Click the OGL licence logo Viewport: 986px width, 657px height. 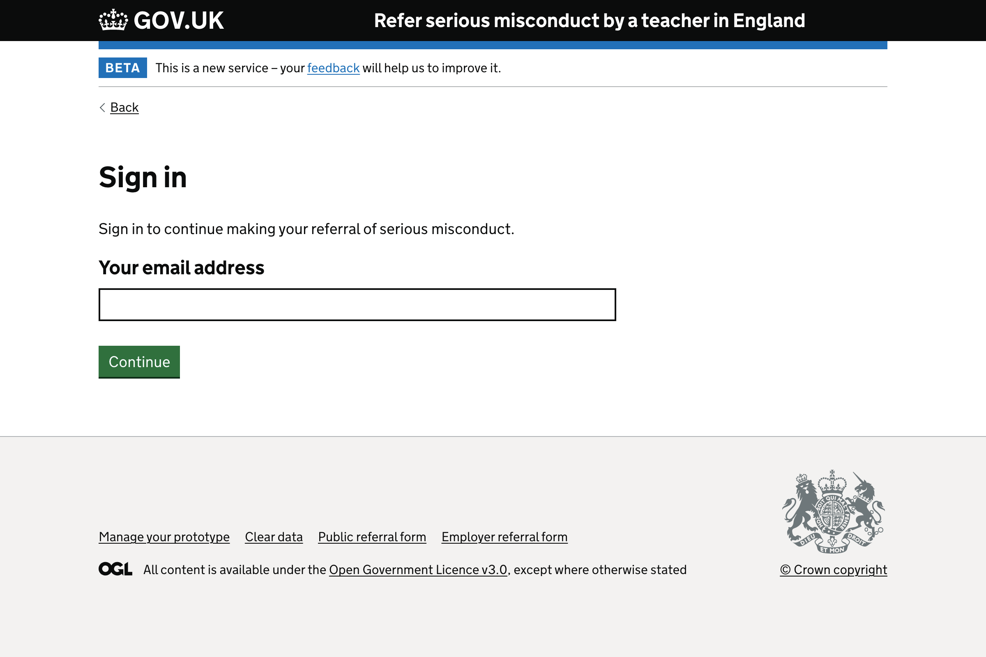point(115,569)
